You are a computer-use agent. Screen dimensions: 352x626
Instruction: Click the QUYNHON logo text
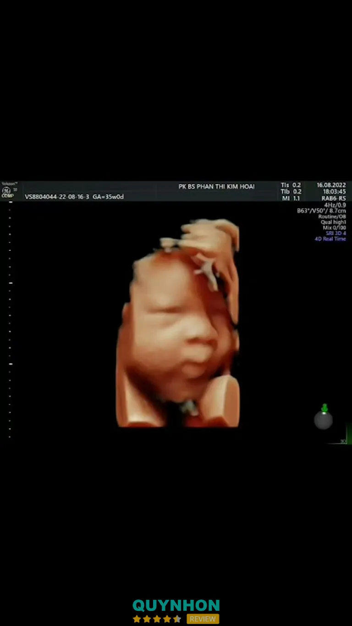coord(176,605)
